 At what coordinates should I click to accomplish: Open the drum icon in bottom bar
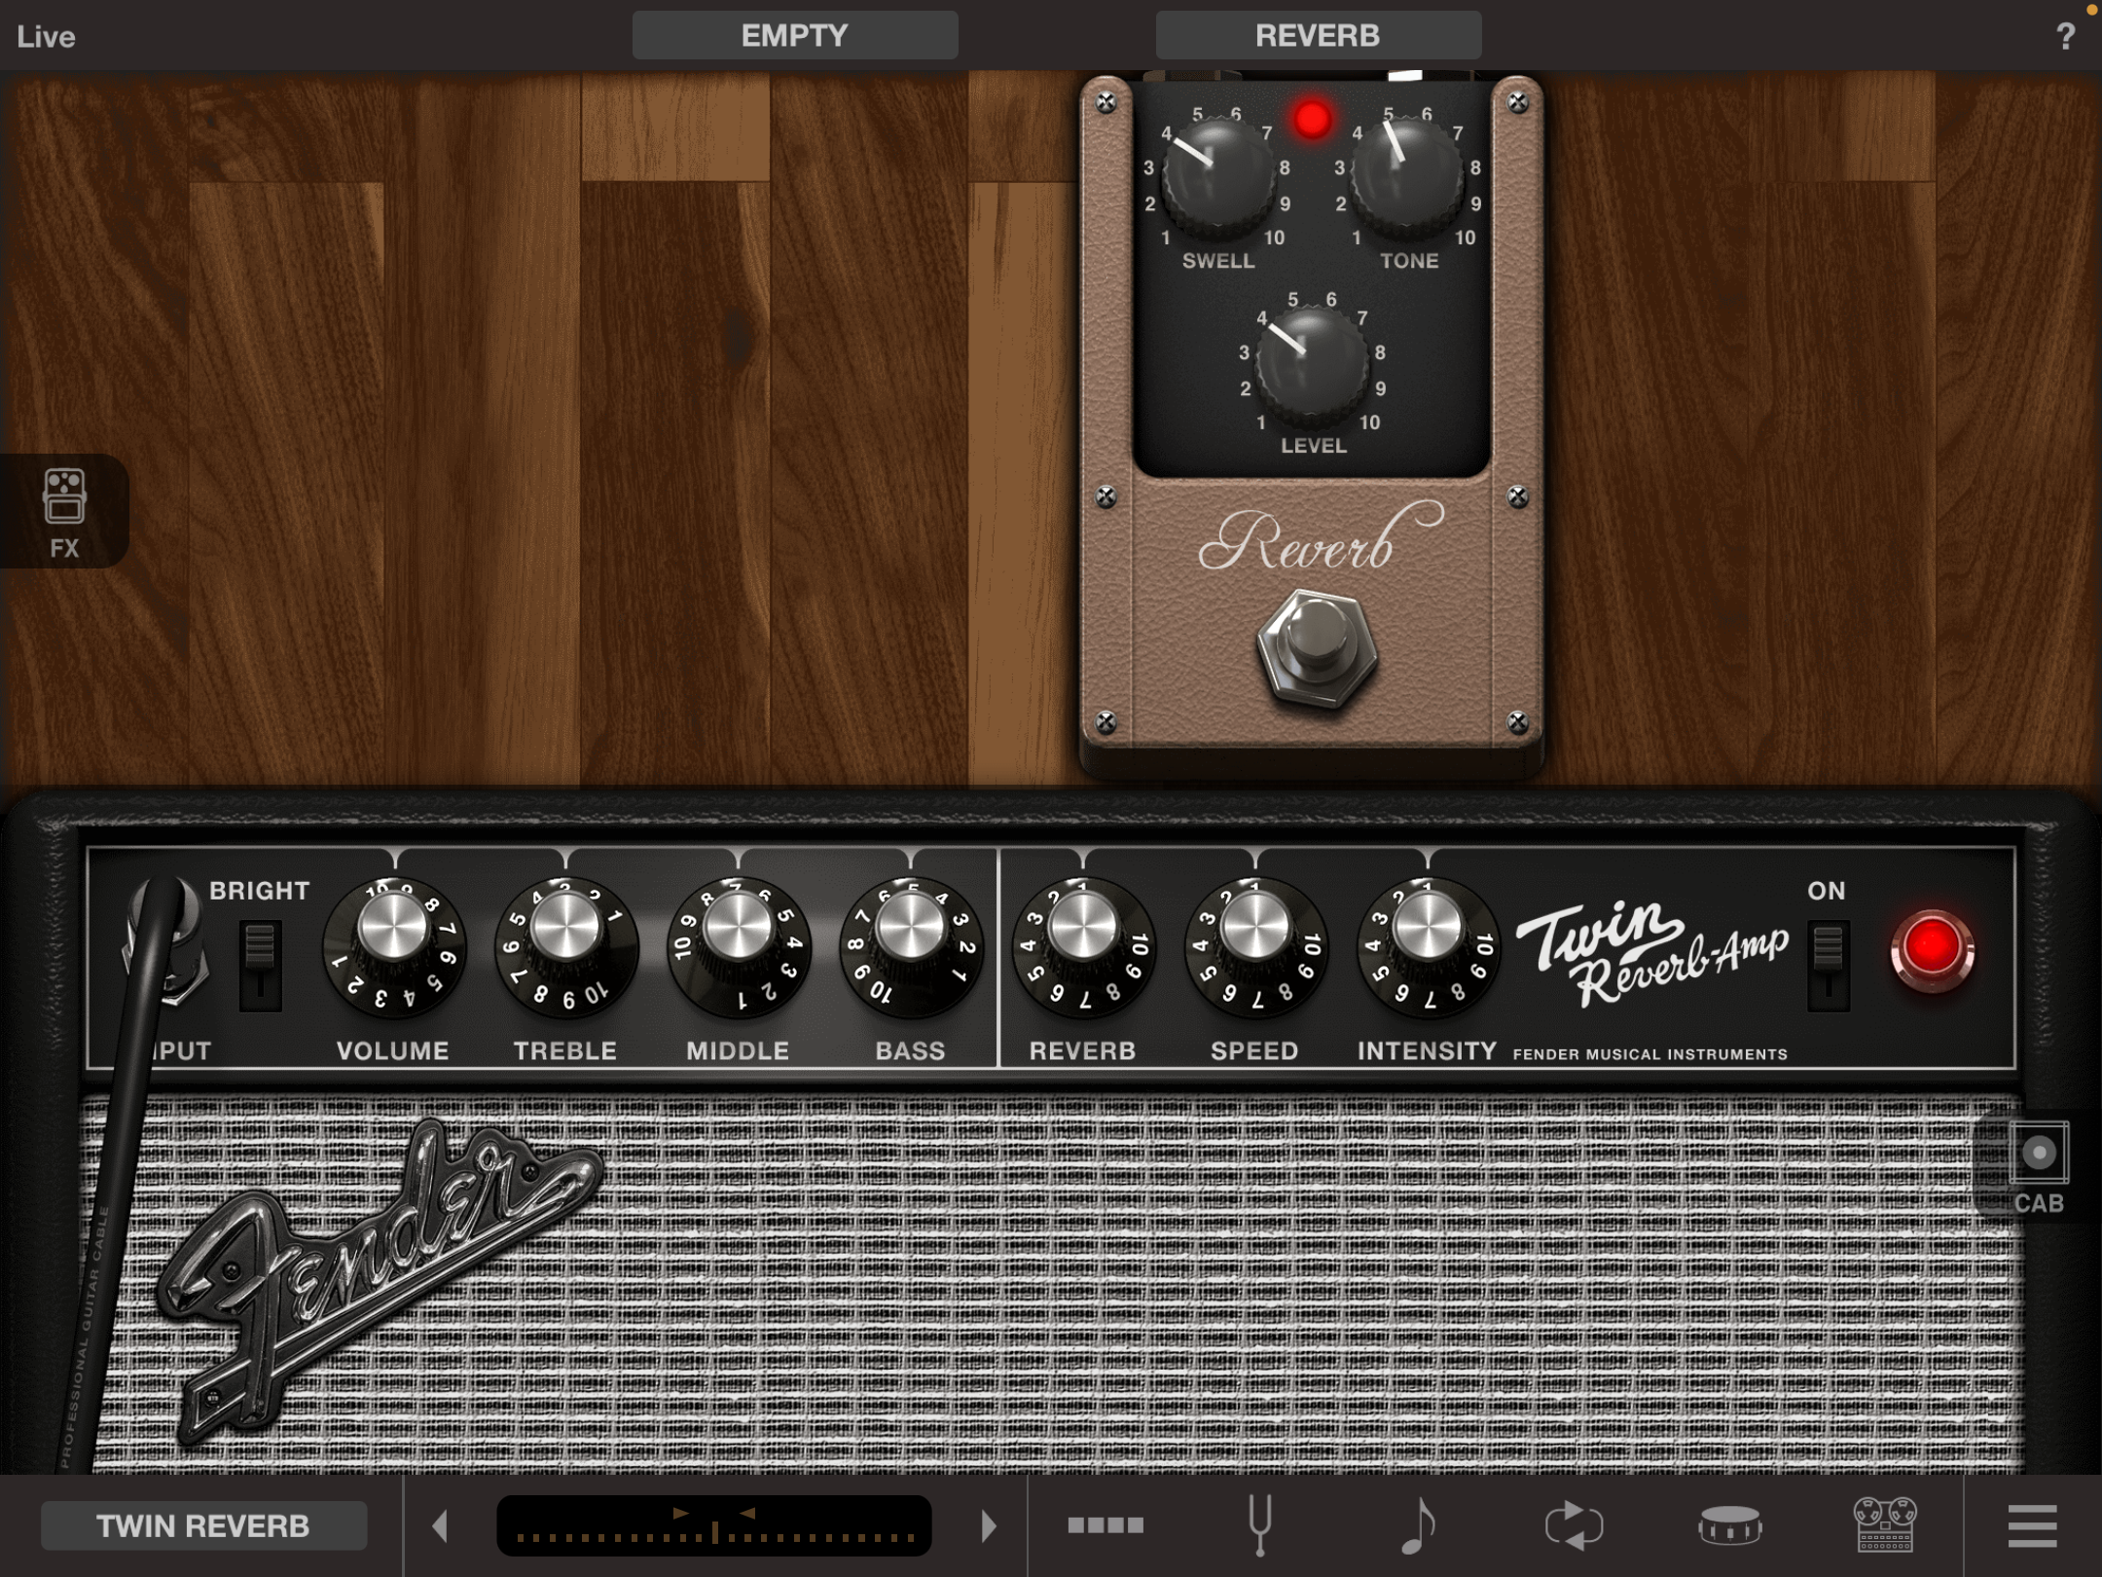tap(1729, 1525)
